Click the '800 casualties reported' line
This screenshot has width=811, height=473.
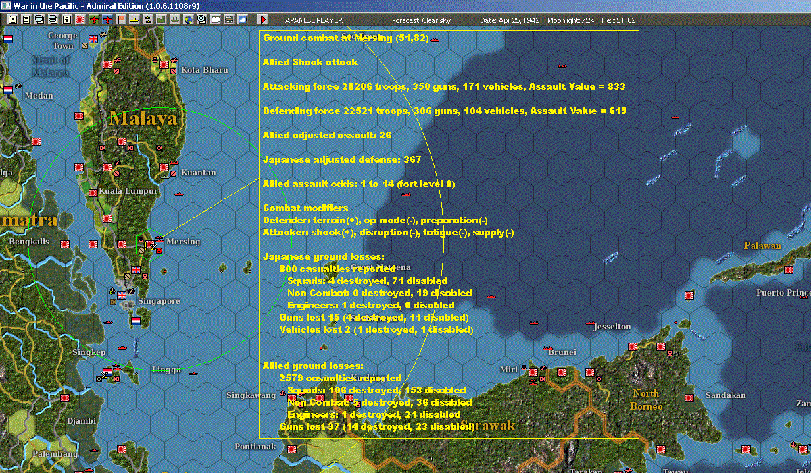coord(337,268)
